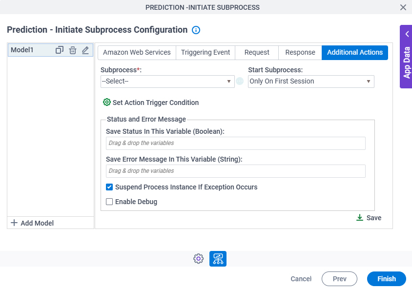Click the gear settings icon at bottom

tap(198, 259)
